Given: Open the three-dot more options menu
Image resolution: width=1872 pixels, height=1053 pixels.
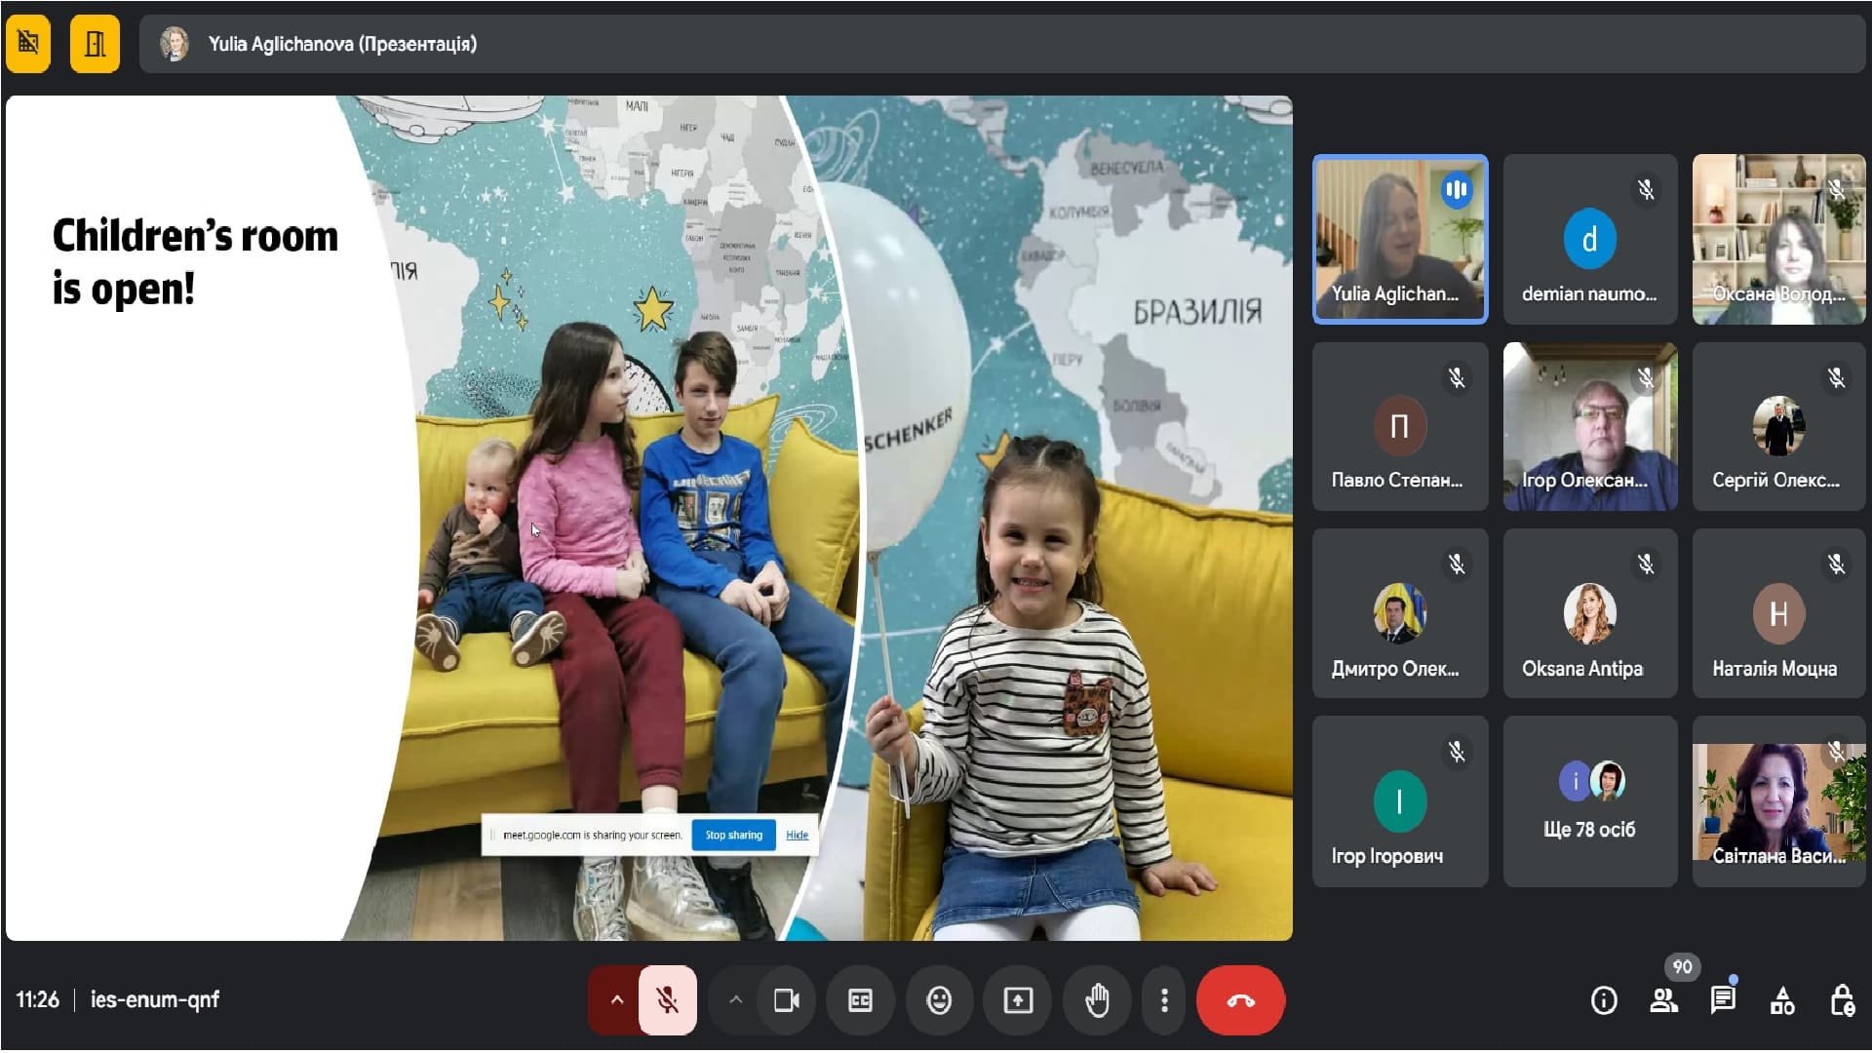Looking at the screenshot, I should 1164,1000.
